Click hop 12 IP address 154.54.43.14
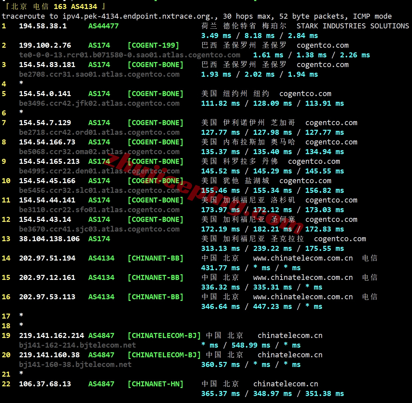 45,219
